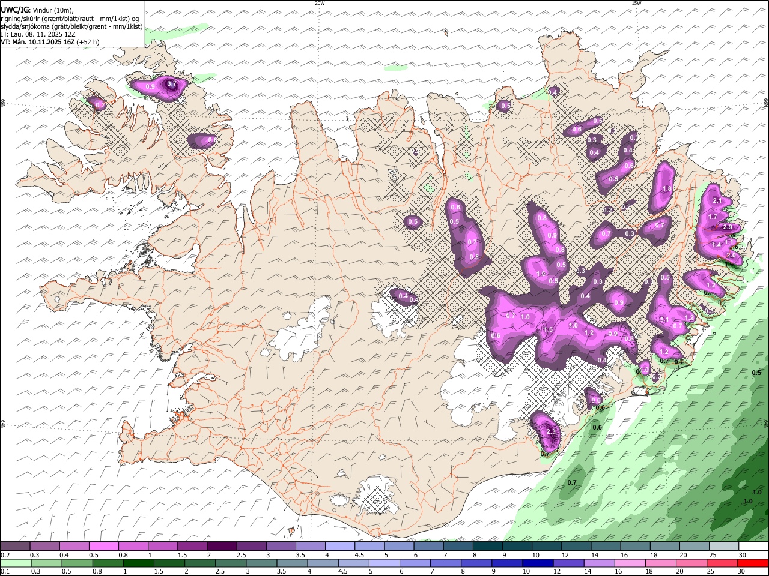Image resolution: width=769 pixels, height=576 pixels.
Task: Click the lower legend swatch starting at 16
Action: tap(630, 563)
